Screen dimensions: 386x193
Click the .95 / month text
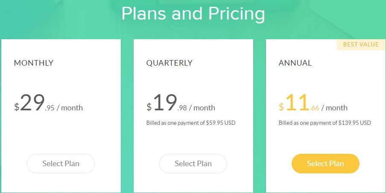coord(64,108)
